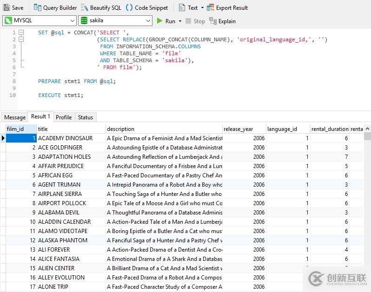Select the 'ALADDIN CALENDAR' cell
Screen dimensions: 371x292
click(x=71, y=222)
